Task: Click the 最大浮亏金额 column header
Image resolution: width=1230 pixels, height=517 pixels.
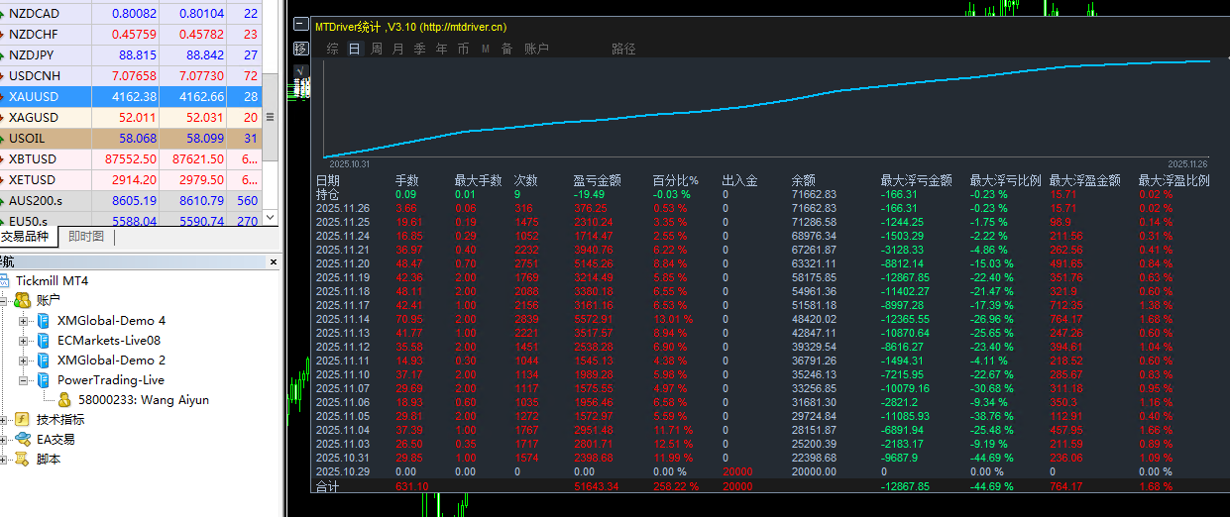Action: (916, 180)
